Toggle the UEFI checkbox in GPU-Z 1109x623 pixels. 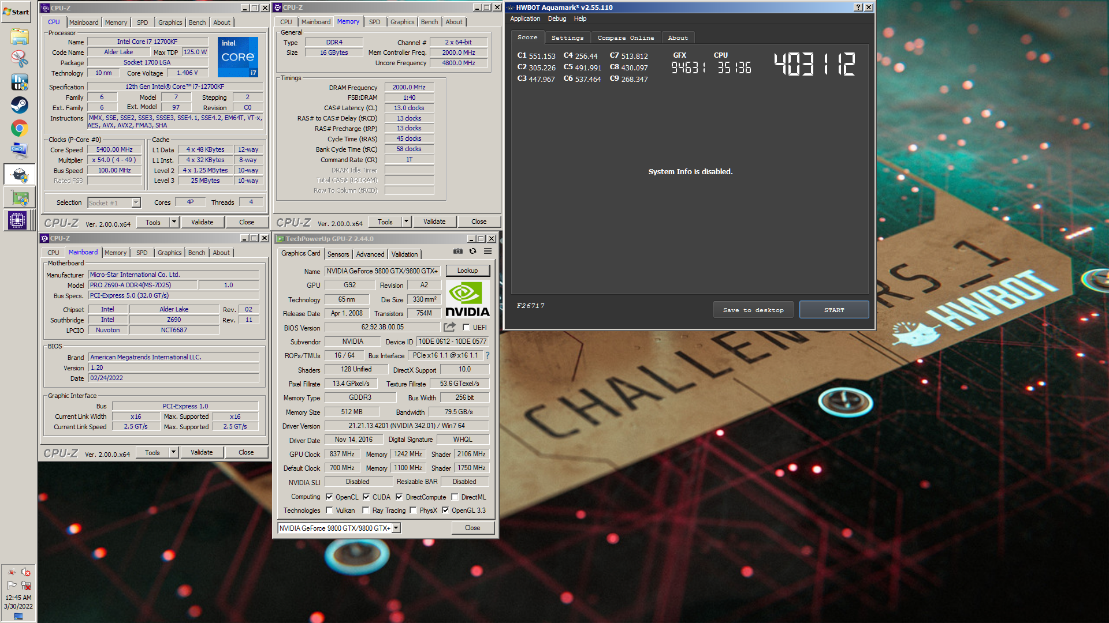click(x=466, y=328)
